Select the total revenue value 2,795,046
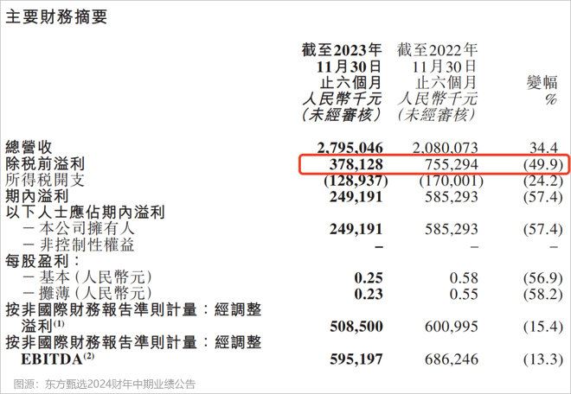Screen dimensions: 571x394 [350, 148]
